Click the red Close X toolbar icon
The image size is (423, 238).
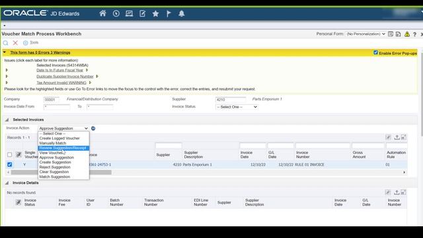click(15, 42)
